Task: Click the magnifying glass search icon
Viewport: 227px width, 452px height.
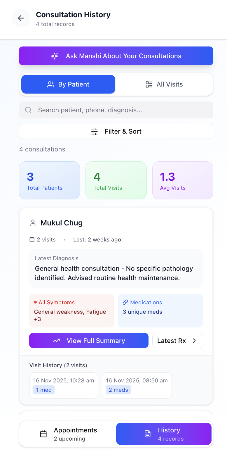Action: pyautogui.click(x=28, y=110)
